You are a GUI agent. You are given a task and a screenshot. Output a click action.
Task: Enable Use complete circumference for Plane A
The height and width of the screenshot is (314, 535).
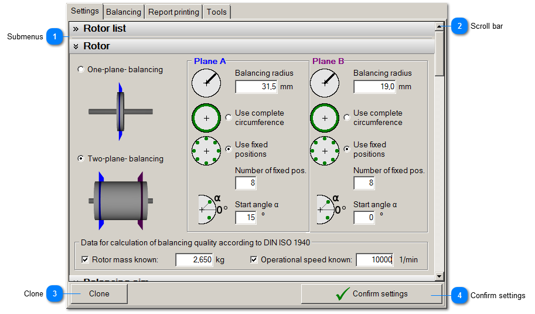coord(229,118)
